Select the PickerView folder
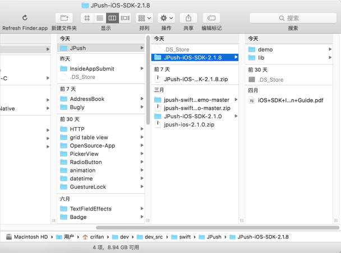Image resolution: width=341 pixels, height=253 pixels. (x=101, y=154)
